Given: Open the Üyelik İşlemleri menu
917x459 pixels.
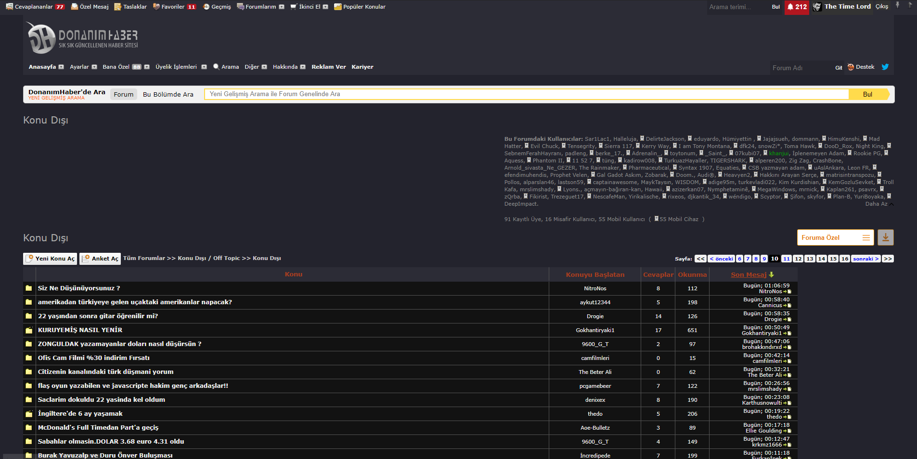Looking at the screenshot, I should pos(176,67).
